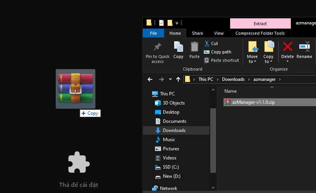This screenshot has width=316, height=193.
Task: Click the navigation pane scroll up arrow
Action: [x=213, y=90]
